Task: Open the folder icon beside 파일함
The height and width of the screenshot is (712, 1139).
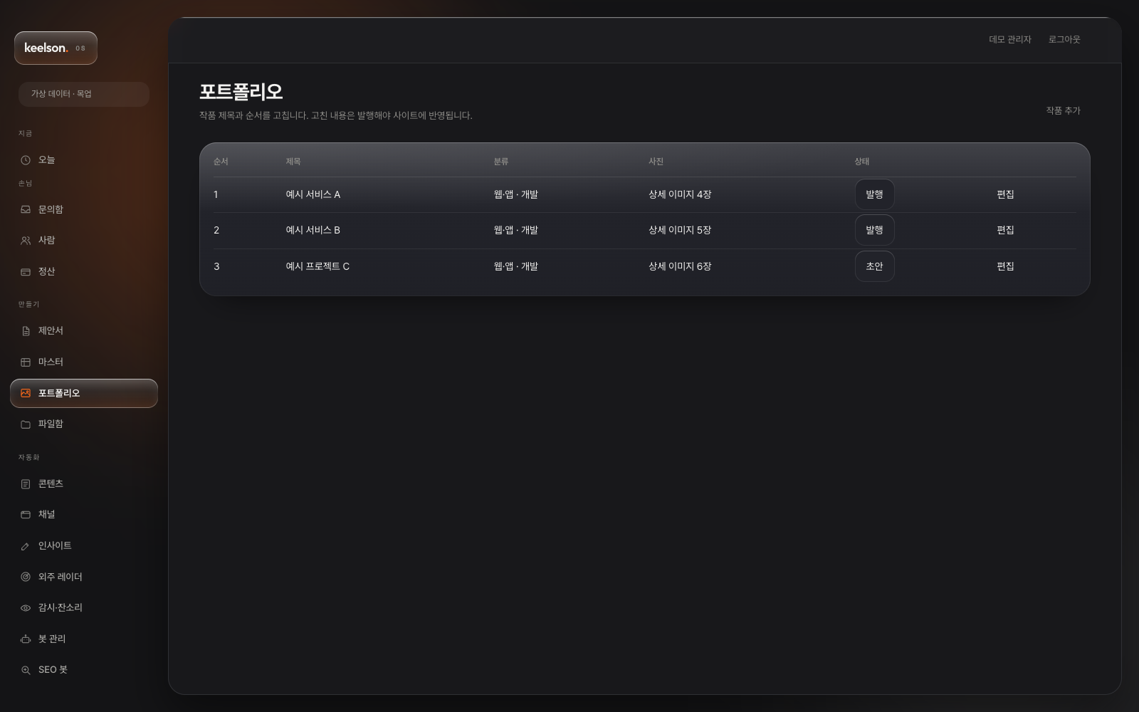Action: pos(26,424)
